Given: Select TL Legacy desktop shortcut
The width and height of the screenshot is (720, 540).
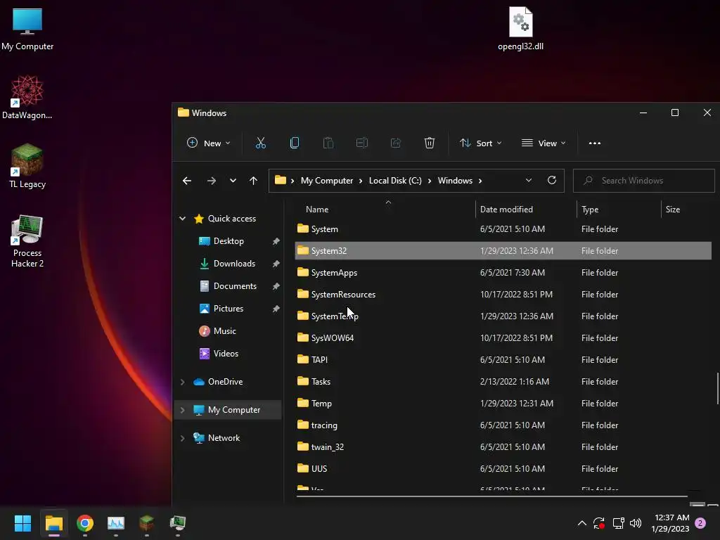Looking at the screenshot, I should click(x=27, y=166).
